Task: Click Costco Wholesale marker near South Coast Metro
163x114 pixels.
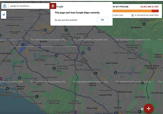Action: [x=45, y=30]
